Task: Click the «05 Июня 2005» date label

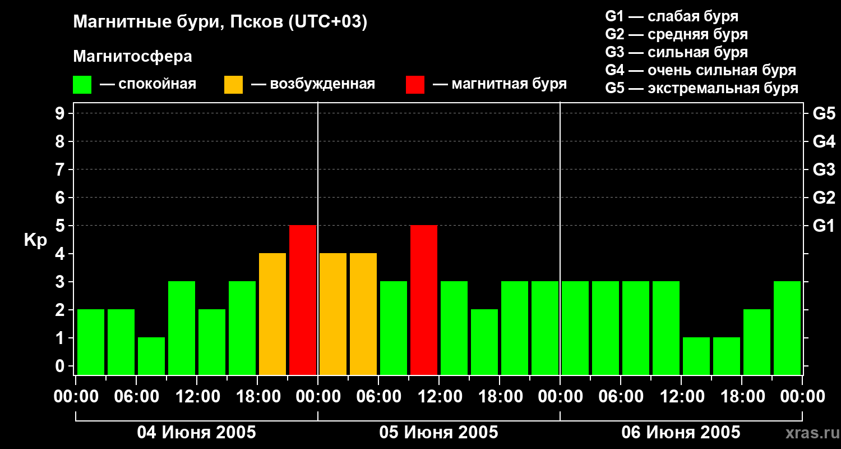Action: click(439, 433)
